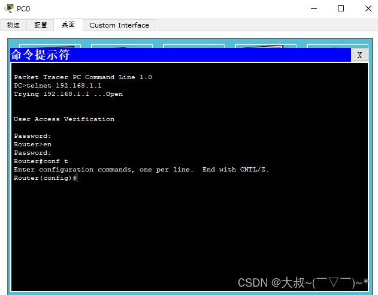Viewport: 378px width, 295px height.
Task: Click the 'PC>telnet 192.168.1.1' line
Action: pos(58,86)
